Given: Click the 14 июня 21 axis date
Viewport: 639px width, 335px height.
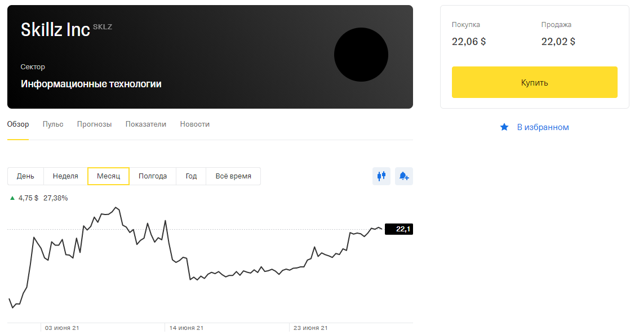Looking at the screenshot, I should [x=187, y=328].
